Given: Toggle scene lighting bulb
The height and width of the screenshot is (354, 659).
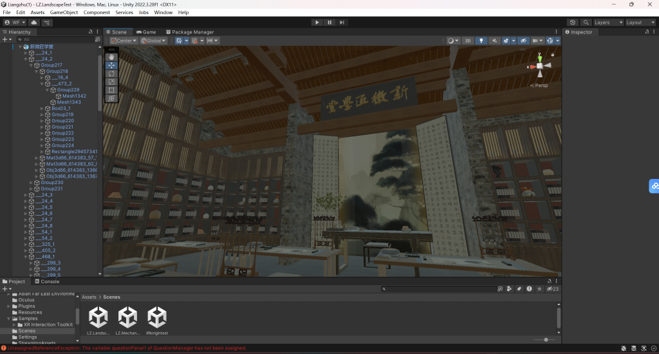Looking at the screenshot, I should (x=481, y=41).
